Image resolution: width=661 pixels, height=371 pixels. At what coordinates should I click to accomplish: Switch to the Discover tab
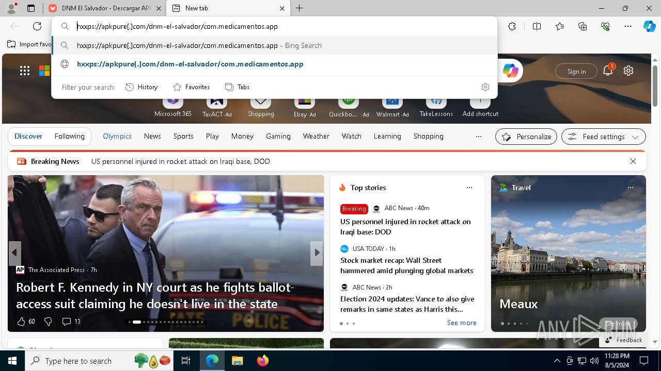coord(28,137)
